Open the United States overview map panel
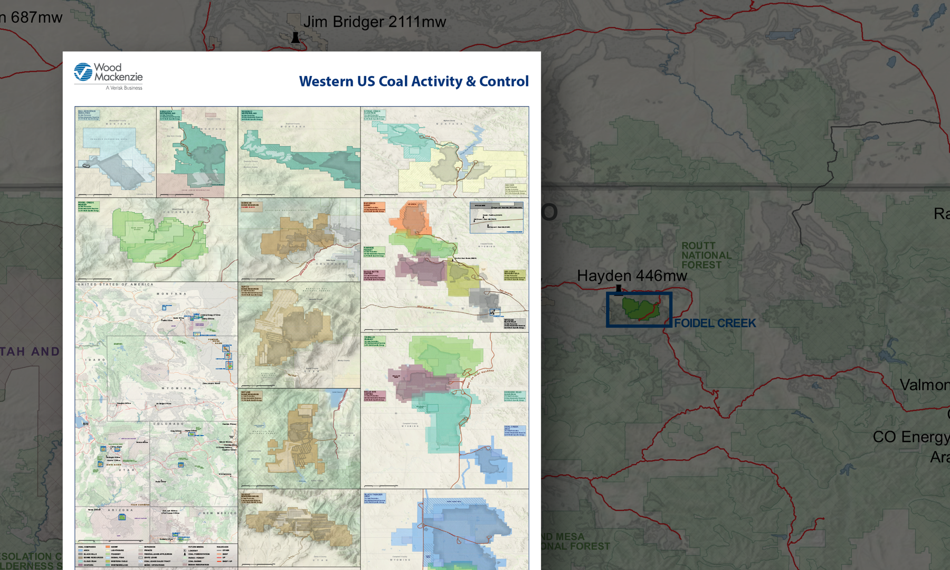This screenshot has width=950, height=570. [156, 412]
